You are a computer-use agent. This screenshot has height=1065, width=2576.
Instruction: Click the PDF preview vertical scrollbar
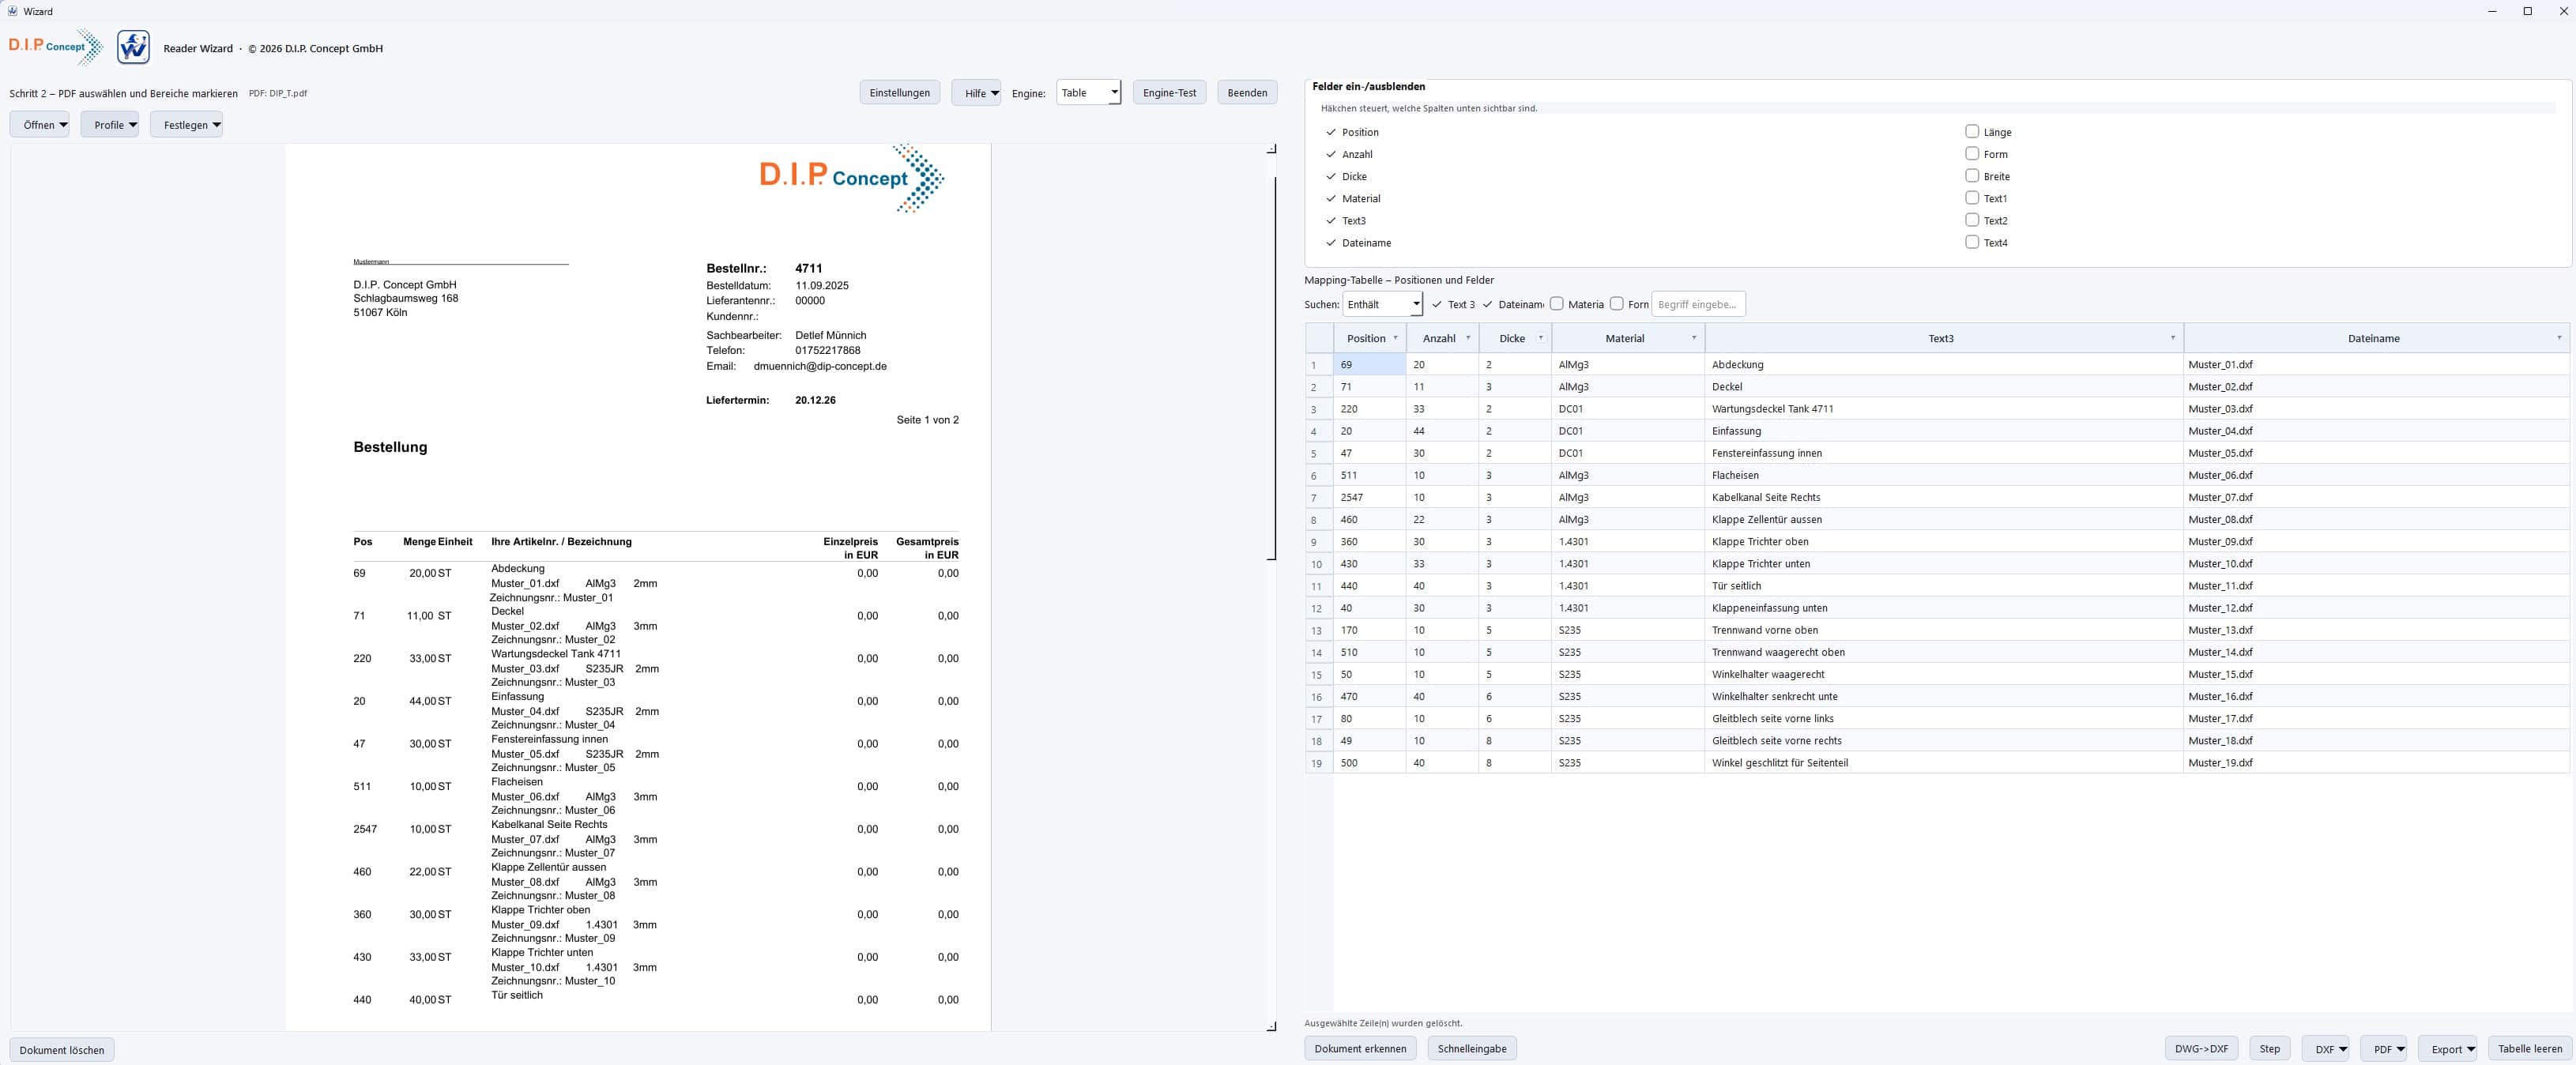tap(1274, 368)
